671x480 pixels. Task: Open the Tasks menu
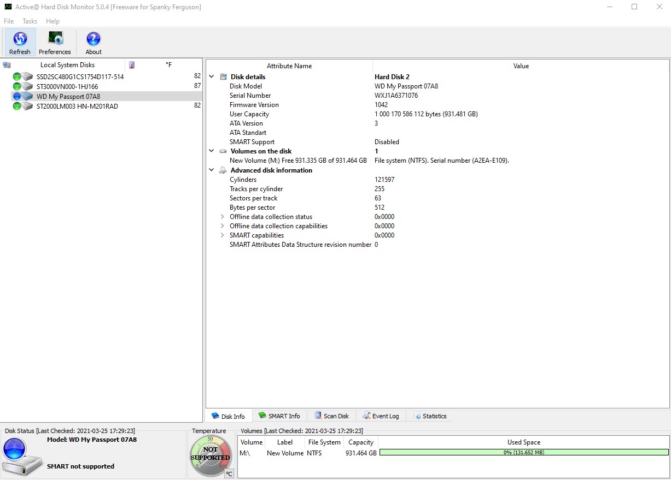[x=30, y=21]
